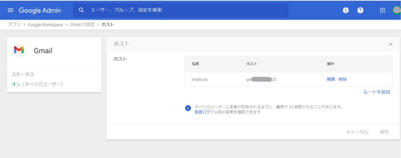Focus the search users, groups, settings field
Screen dimensions: 401x158
[181, 10]
